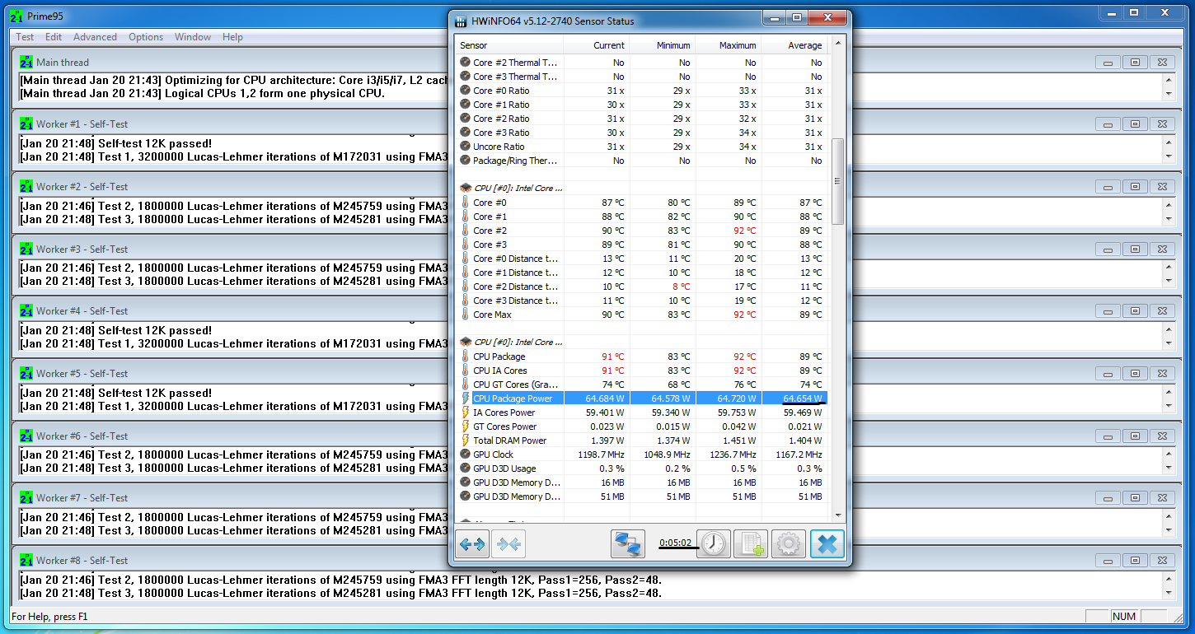Click the Worker #4 window icon

26,310
